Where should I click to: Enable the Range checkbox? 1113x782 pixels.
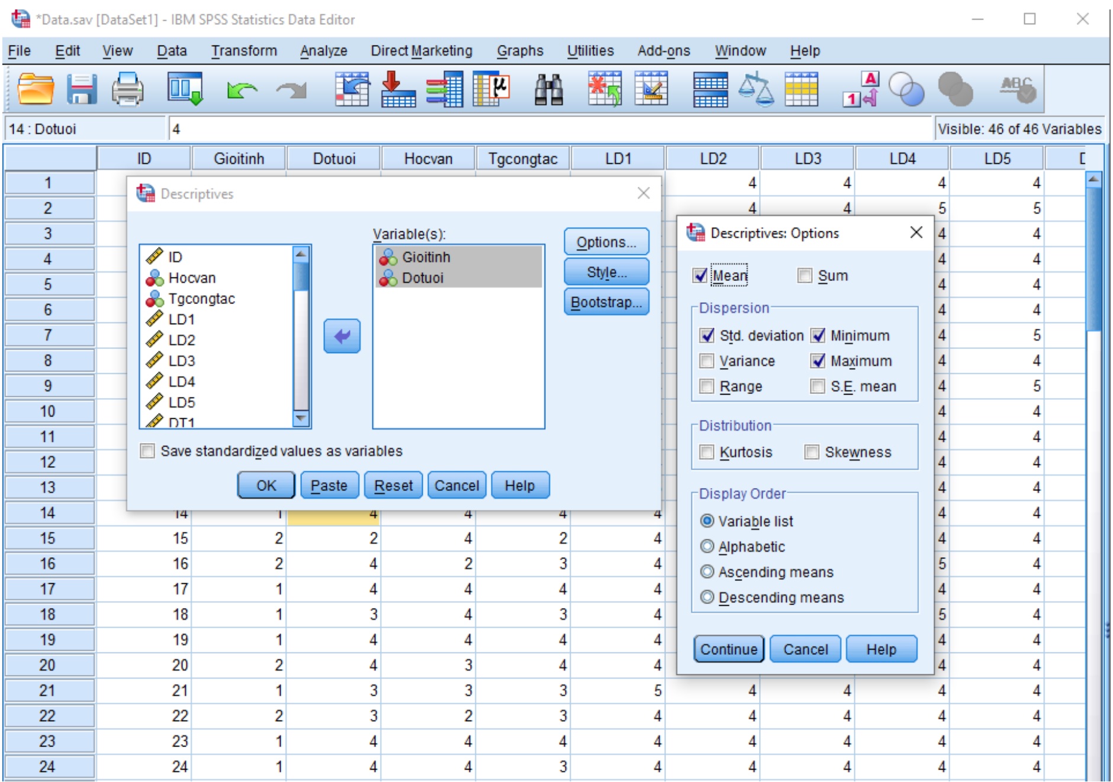707,386
